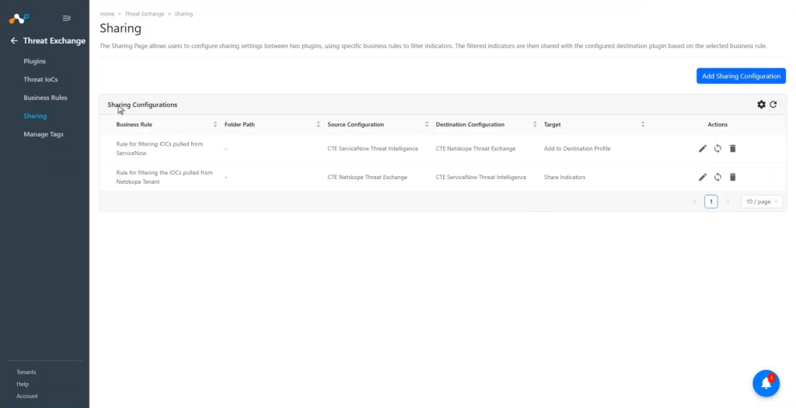Open the 10 / page size dropdown
Viewport: 796px width, 408px height.
click(x=762, y=202)
